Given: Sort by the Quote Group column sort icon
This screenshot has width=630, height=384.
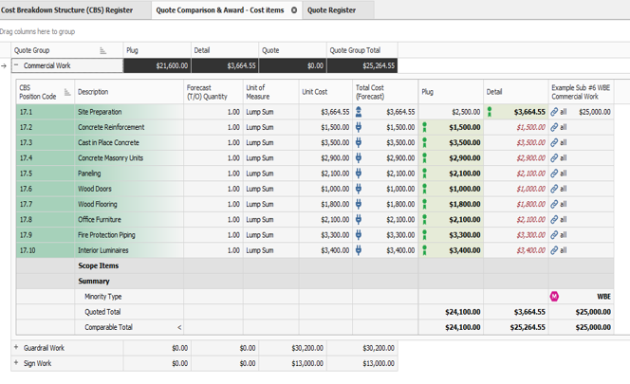Looking at the screenshot, I should pos(103,51).
